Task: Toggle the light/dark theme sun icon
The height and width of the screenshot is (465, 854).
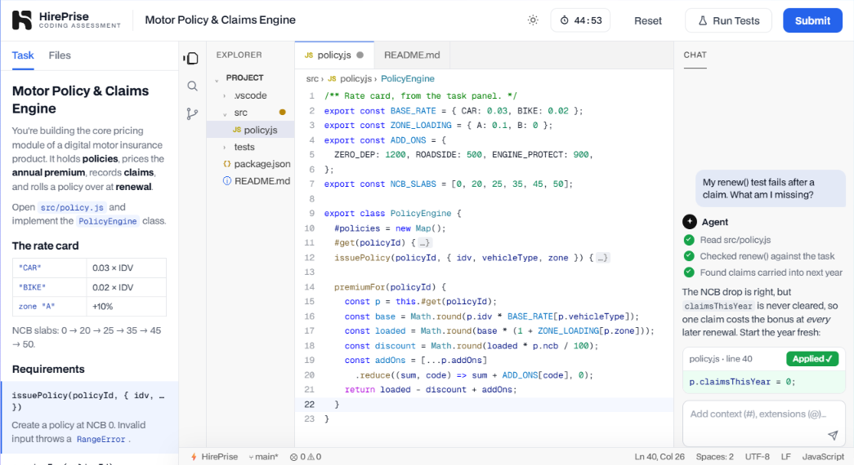Action: [x=533, y=20]
